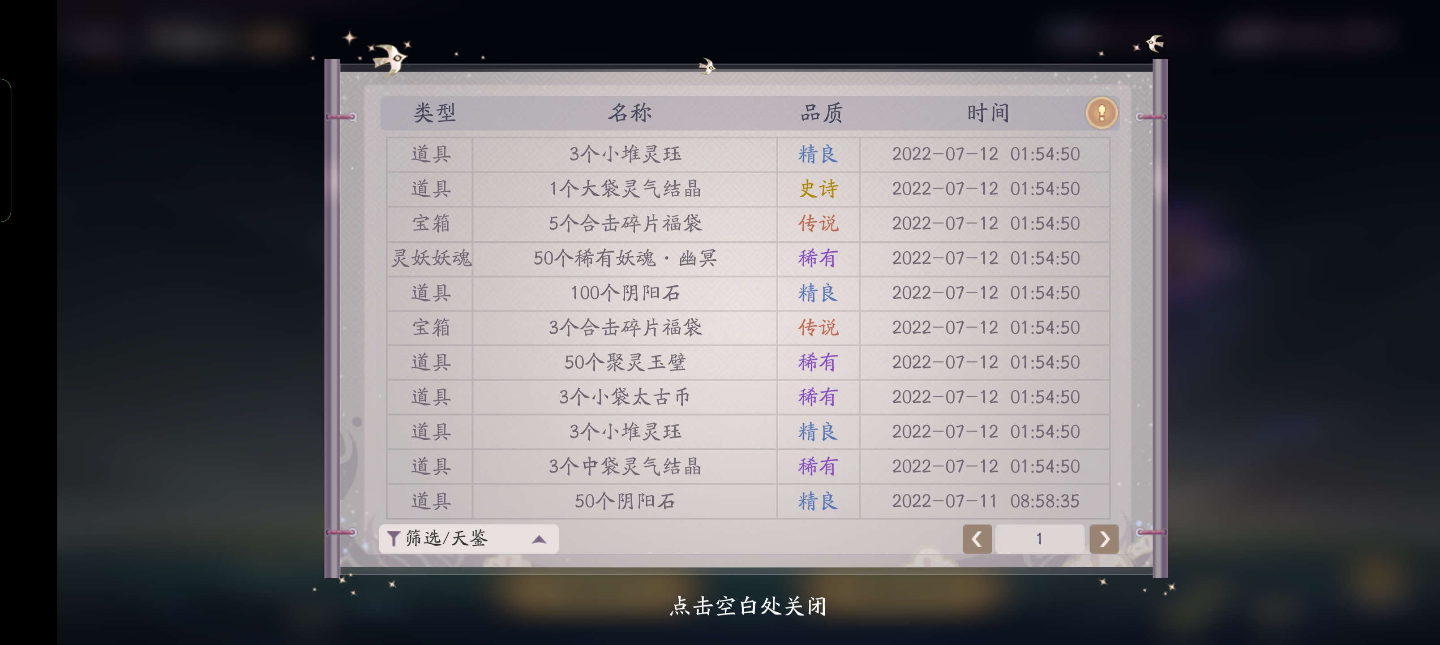Viewport: 1440px width, 645px height.
Task: Click the 品质 column header
Action: point(821,113)
